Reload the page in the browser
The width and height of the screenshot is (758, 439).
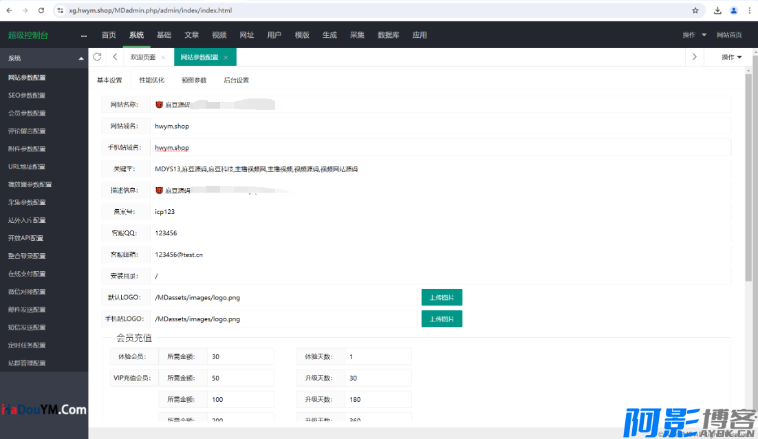click(41, 10)
